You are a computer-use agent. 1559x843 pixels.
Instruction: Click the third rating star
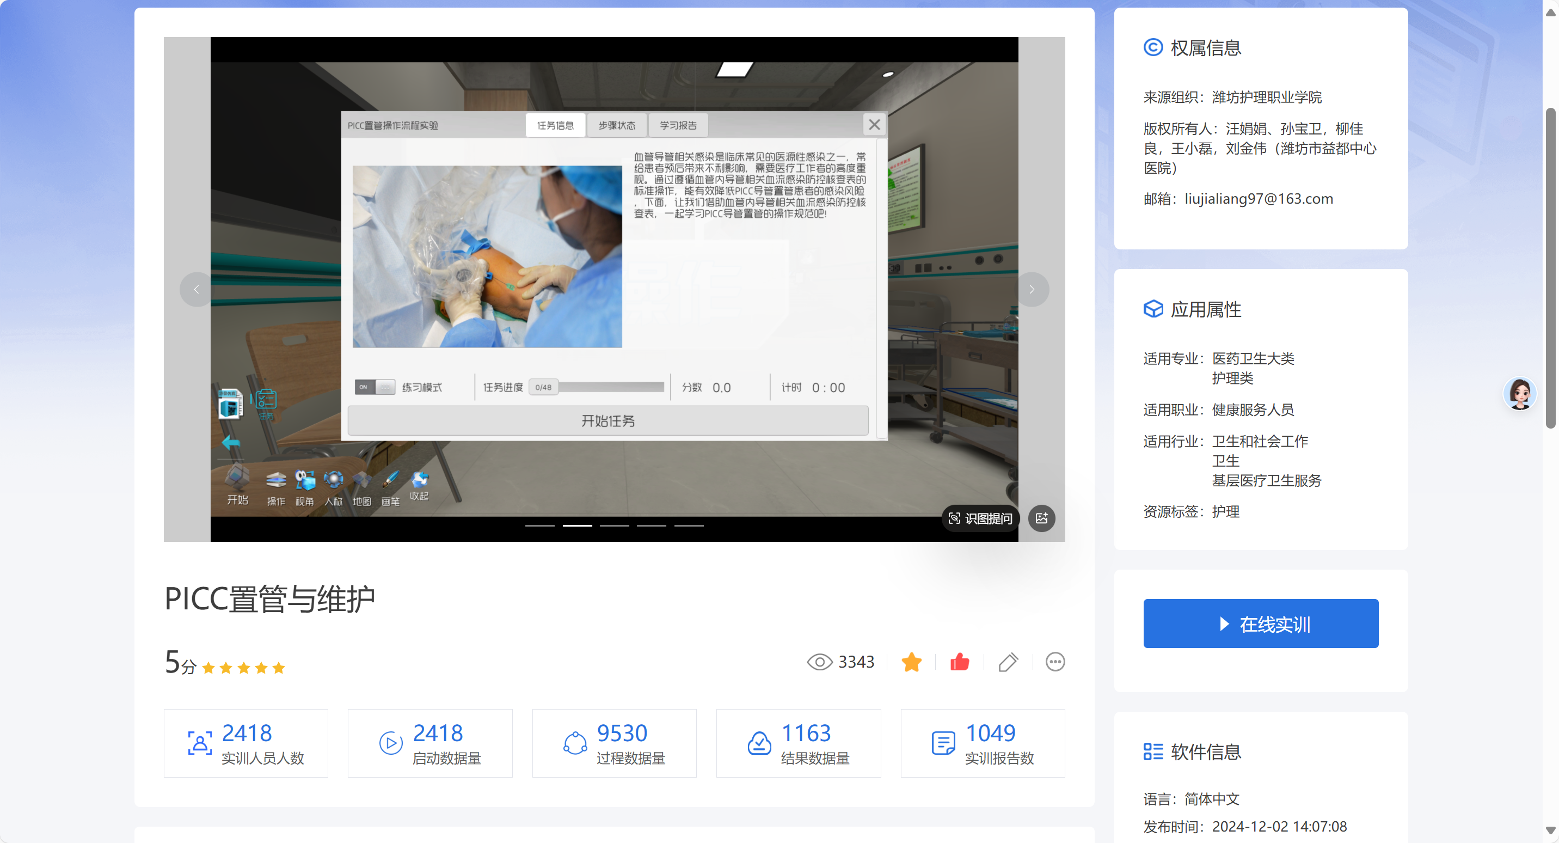point(243,668)
